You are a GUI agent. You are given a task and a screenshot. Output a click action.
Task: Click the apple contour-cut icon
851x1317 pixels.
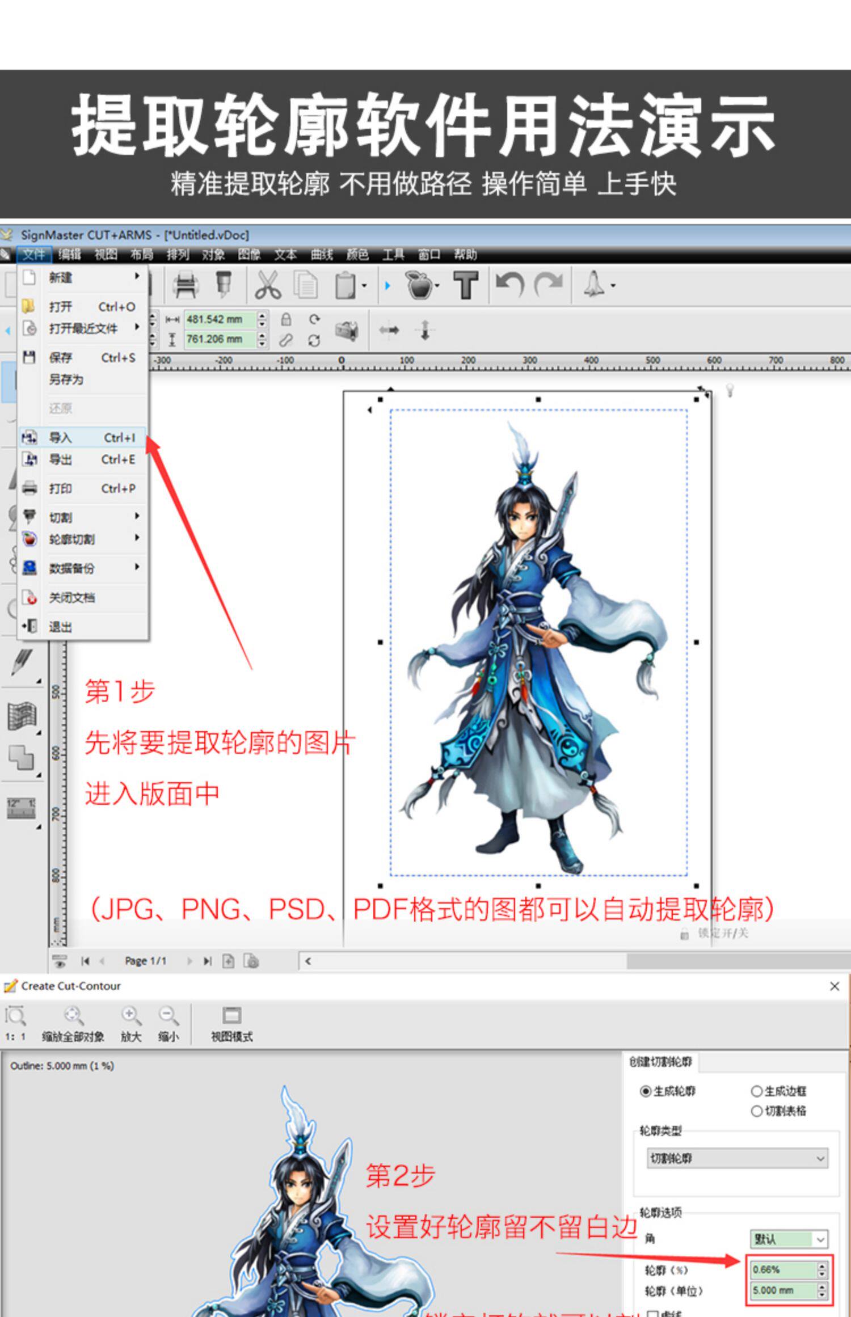click(420, 285)
